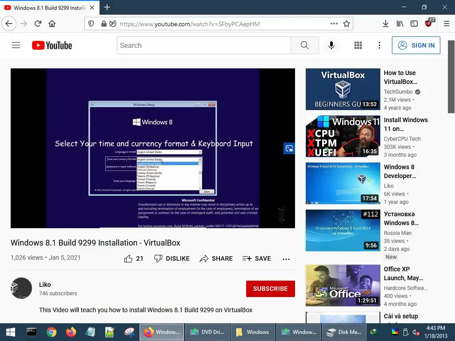Image resolution: width=455 pixels, height=341 pixels.
Task: Open more actions ellipsis below video
Action: tap(286, 259)
